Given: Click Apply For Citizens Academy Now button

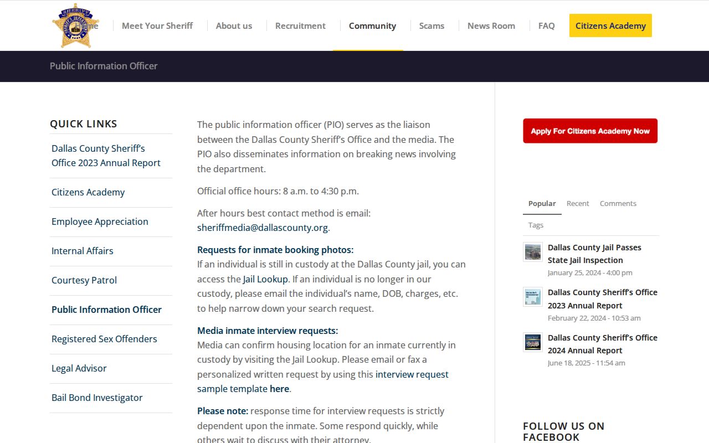Looking at the screenshot, I should coord(590,131).
